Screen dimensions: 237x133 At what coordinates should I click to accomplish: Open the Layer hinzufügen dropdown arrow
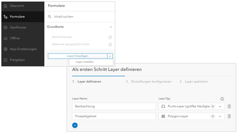(x=110, y=56)
